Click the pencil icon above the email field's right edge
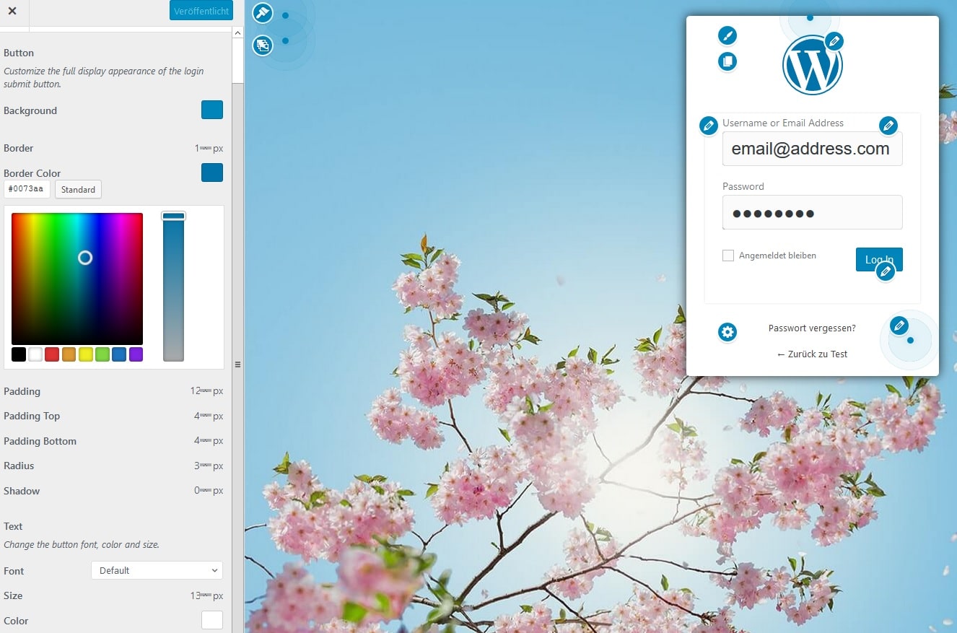This screenshot has height=633, width=957. pos(888,126)
